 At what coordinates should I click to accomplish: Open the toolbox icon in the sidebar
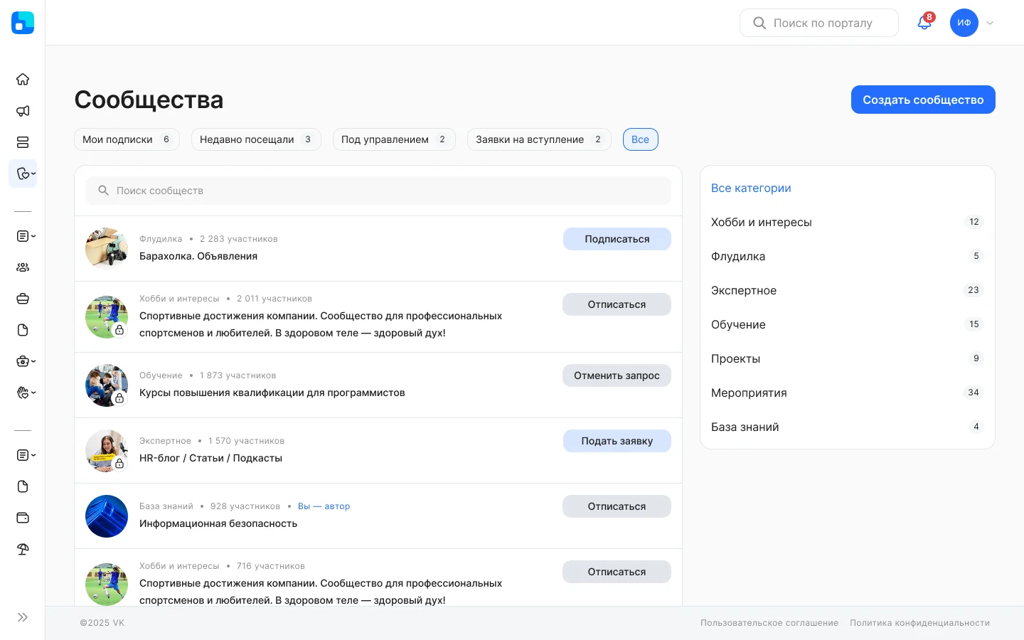pos(22,361)
